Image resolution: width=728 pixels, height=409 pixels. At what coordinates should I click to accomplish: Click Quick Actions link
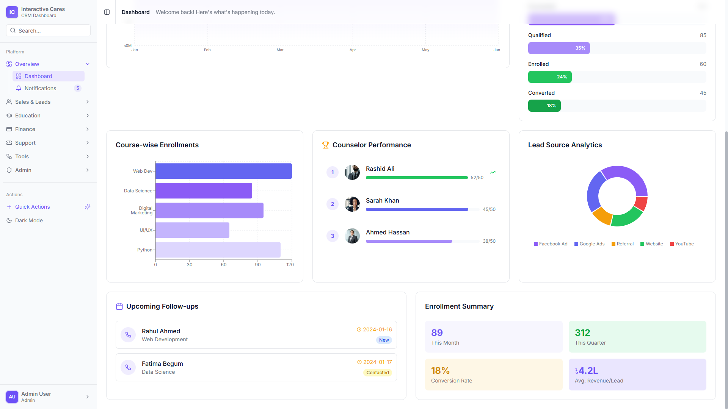coord(33,207)
